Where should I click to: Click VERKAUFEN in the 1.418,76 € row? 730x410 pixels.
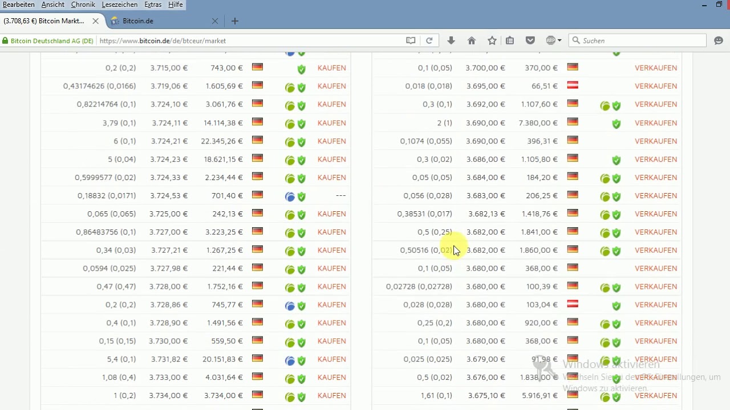(656, 214)
